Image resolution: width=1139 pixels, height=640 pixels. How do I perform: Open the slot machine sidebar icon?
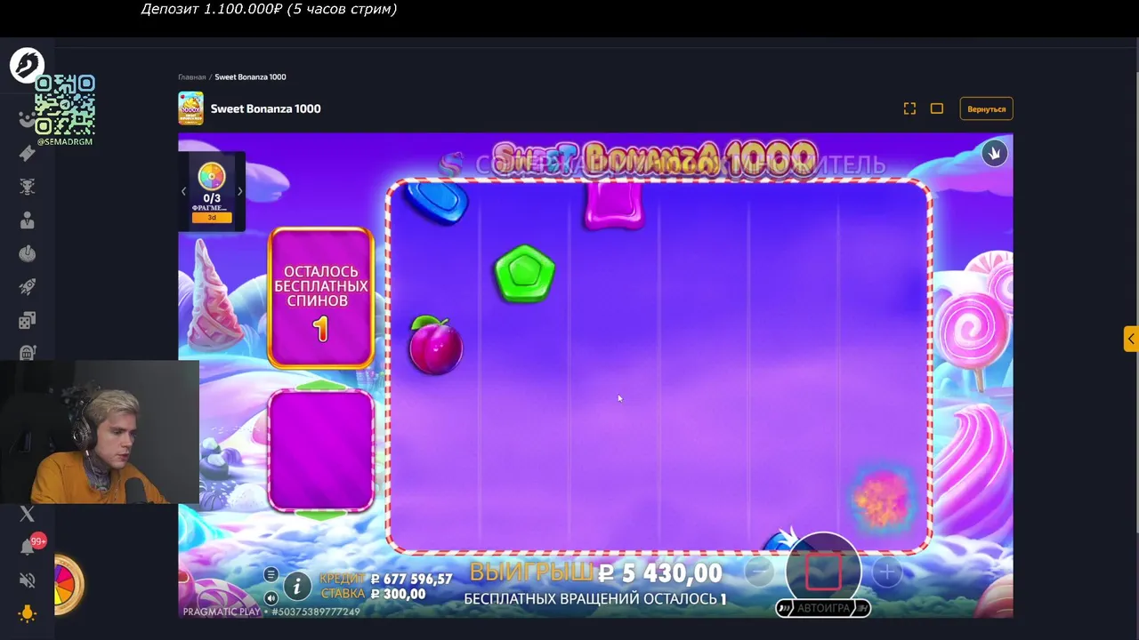[27, 353]
